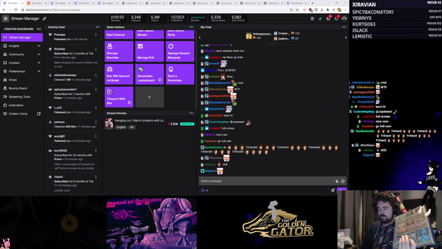The height and width of the screenshot is (249, 442).
Task: Click the channel points icon below chat
Action: (202, 190)
